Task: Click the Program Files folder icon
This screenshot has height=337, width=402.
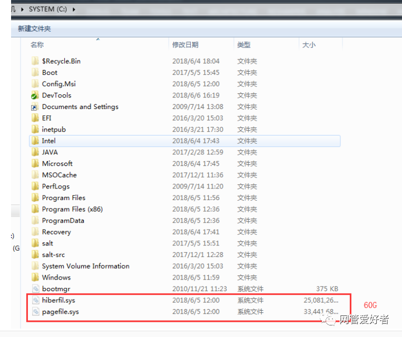Action: pos(35,197)
